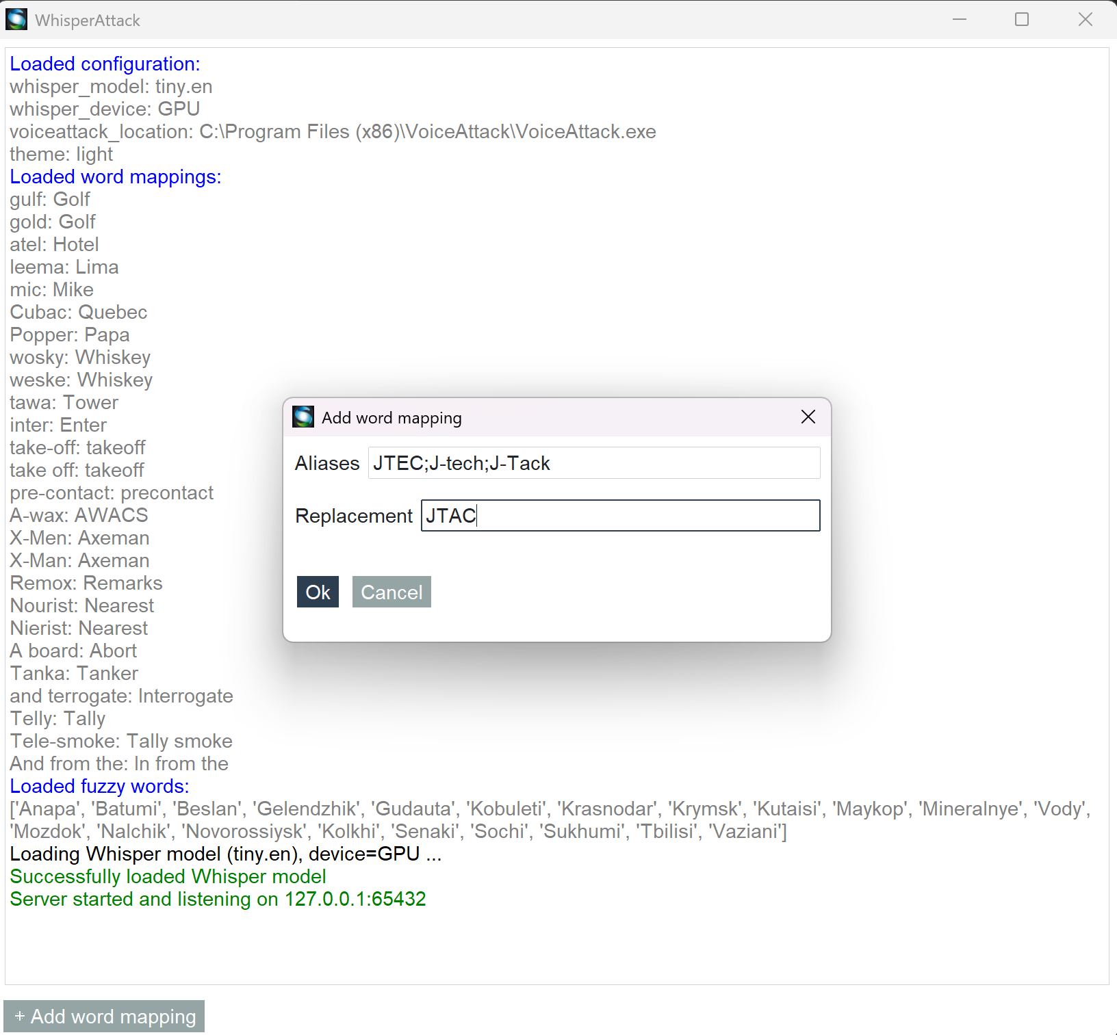Select the 'gulf: Golf' mapping line
Image resolution: width=1117 pixels, height=1035 pixels.
pyautogui.click(x=50, y=199)
